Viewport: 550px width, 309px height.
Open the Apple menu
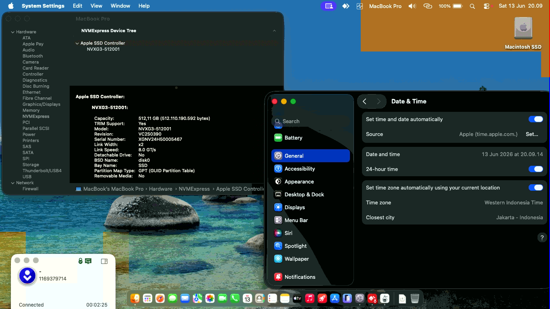[11, 6]
